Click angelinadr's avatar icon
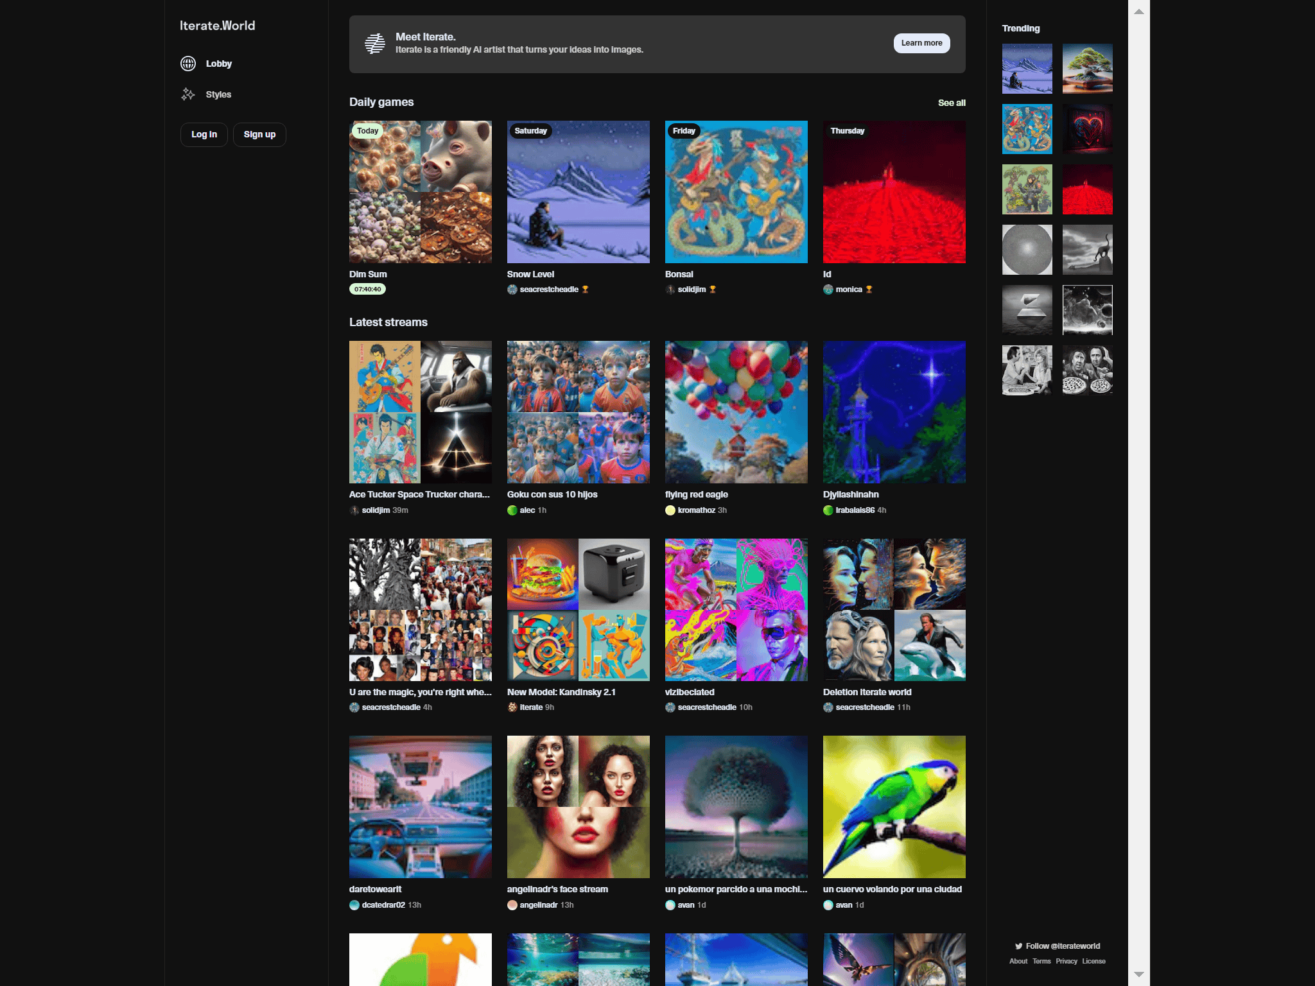Screen dimensions: 1315x986 pos(512,905)
